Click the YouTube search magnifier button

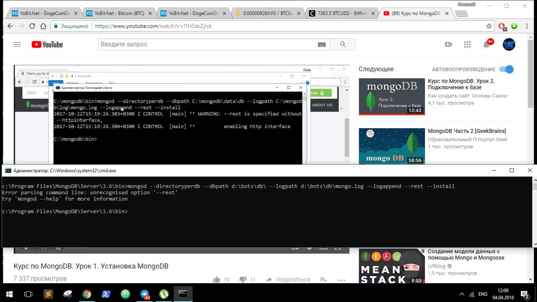click(343, 45)
